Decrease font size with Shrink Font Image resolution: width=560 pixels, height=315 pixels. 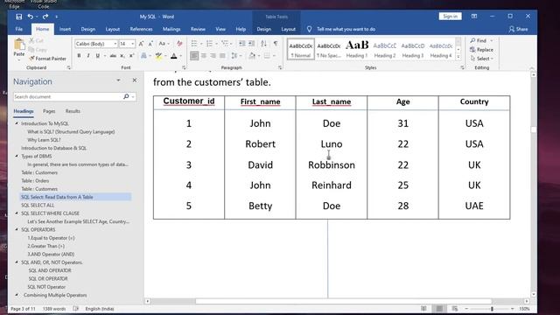coord(150,44)
